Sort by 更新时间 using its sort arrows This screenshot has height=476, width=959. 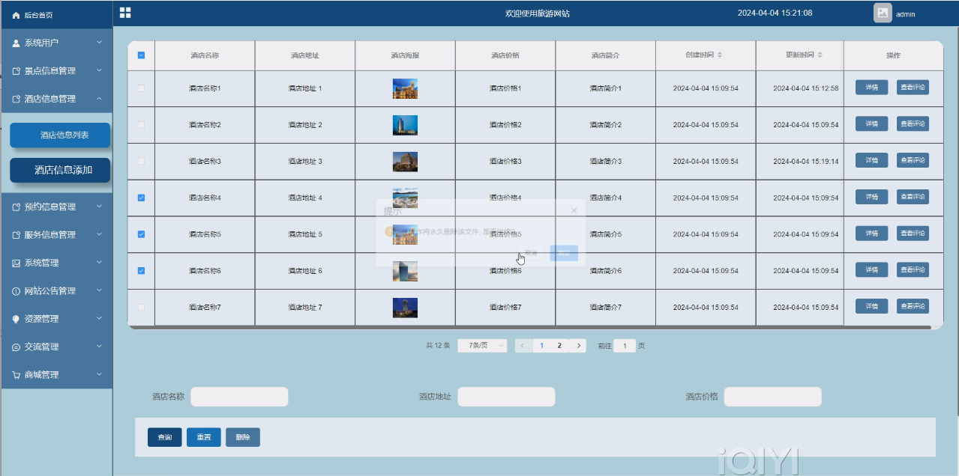(x=820, y=55)
